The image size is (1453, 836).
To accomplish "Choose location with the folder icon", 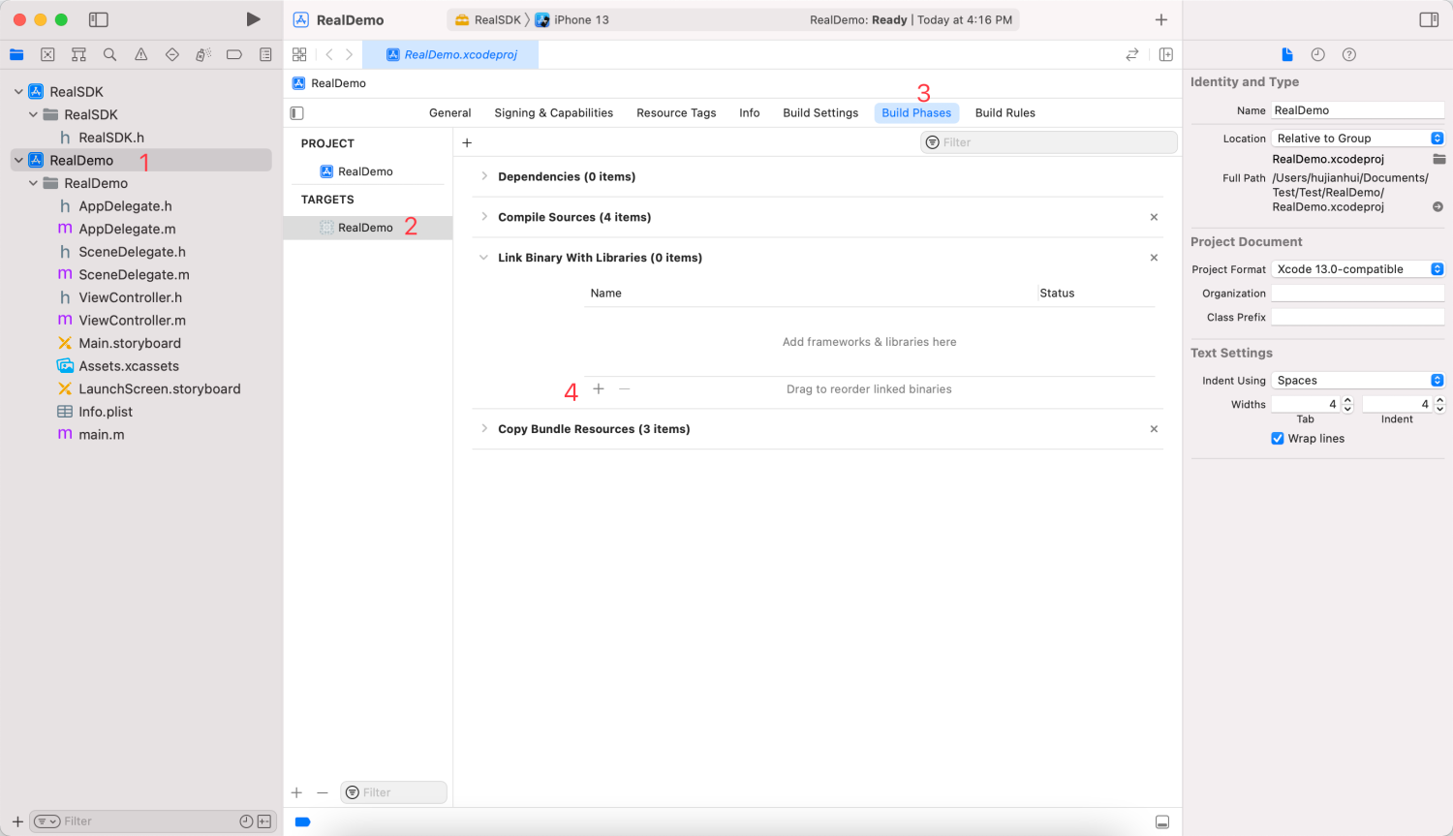I will tap(1438, 159).
